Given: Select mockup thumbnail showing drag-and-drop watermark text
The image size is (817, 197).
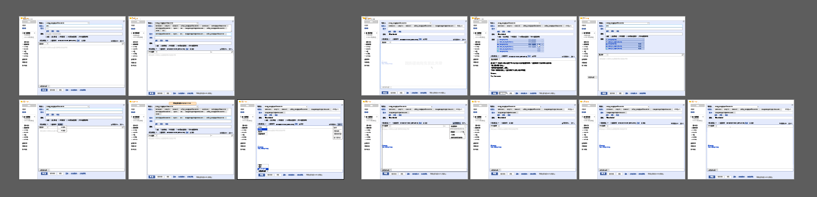Looking at the screenshot, I should pos(414,56).
